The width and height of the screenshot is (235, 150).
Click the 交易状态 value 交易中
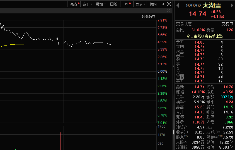[227, 24]
